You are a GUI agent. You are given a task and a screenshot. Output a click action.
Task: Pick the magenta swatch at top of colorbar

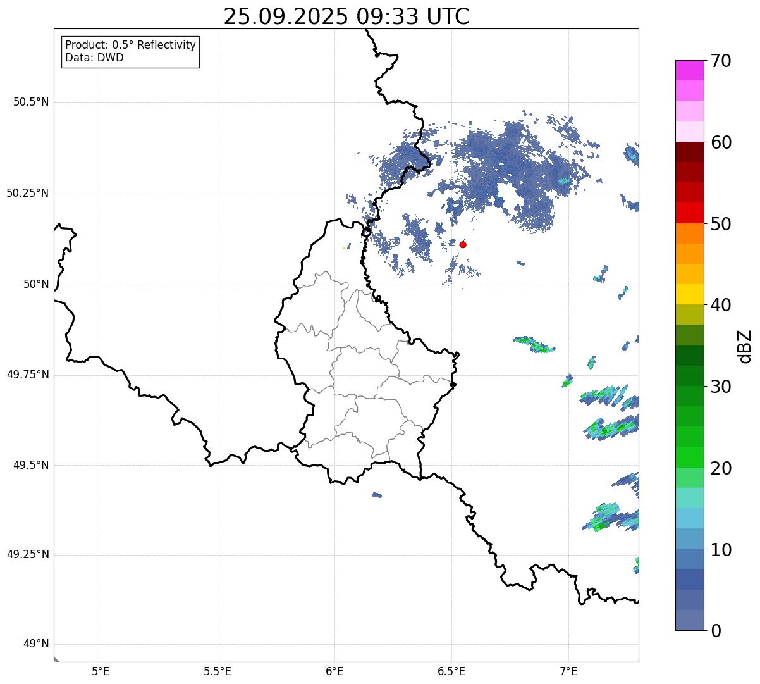tap(690, 70)
